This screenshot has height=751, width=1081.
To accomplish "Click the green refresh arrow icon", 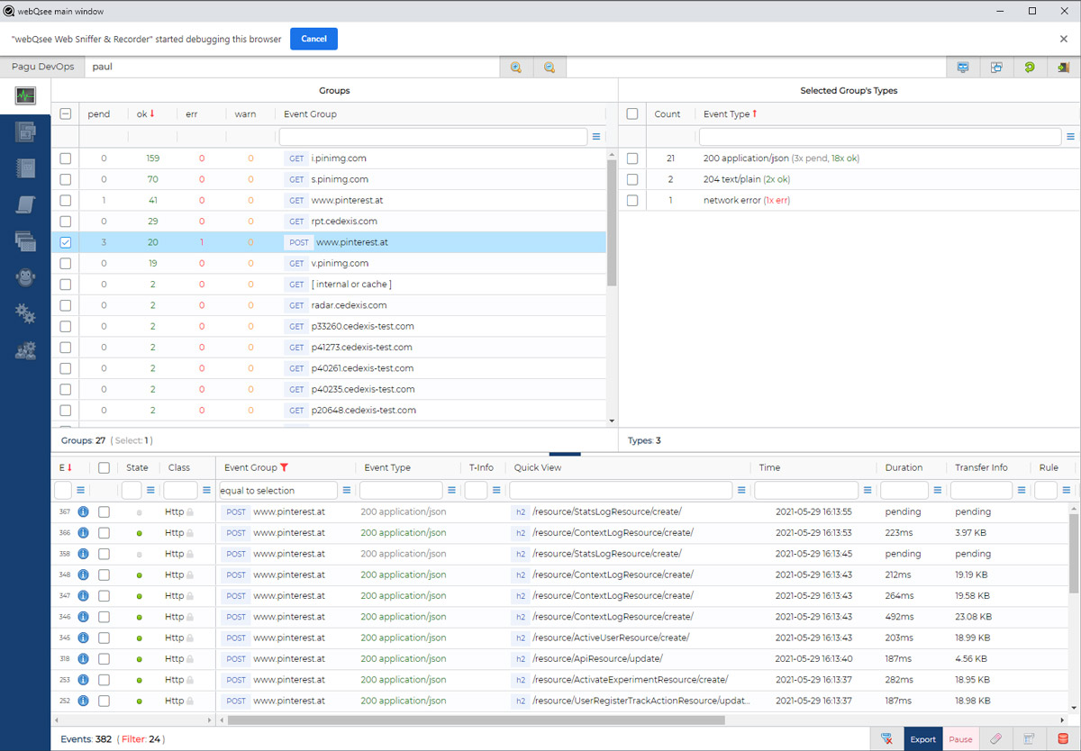I will 1030,67.
